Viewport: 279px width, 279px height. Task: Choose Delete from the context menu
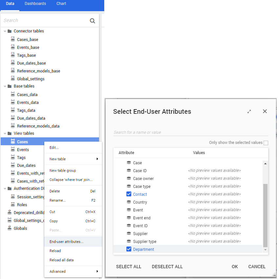click(x=73, y=191)
